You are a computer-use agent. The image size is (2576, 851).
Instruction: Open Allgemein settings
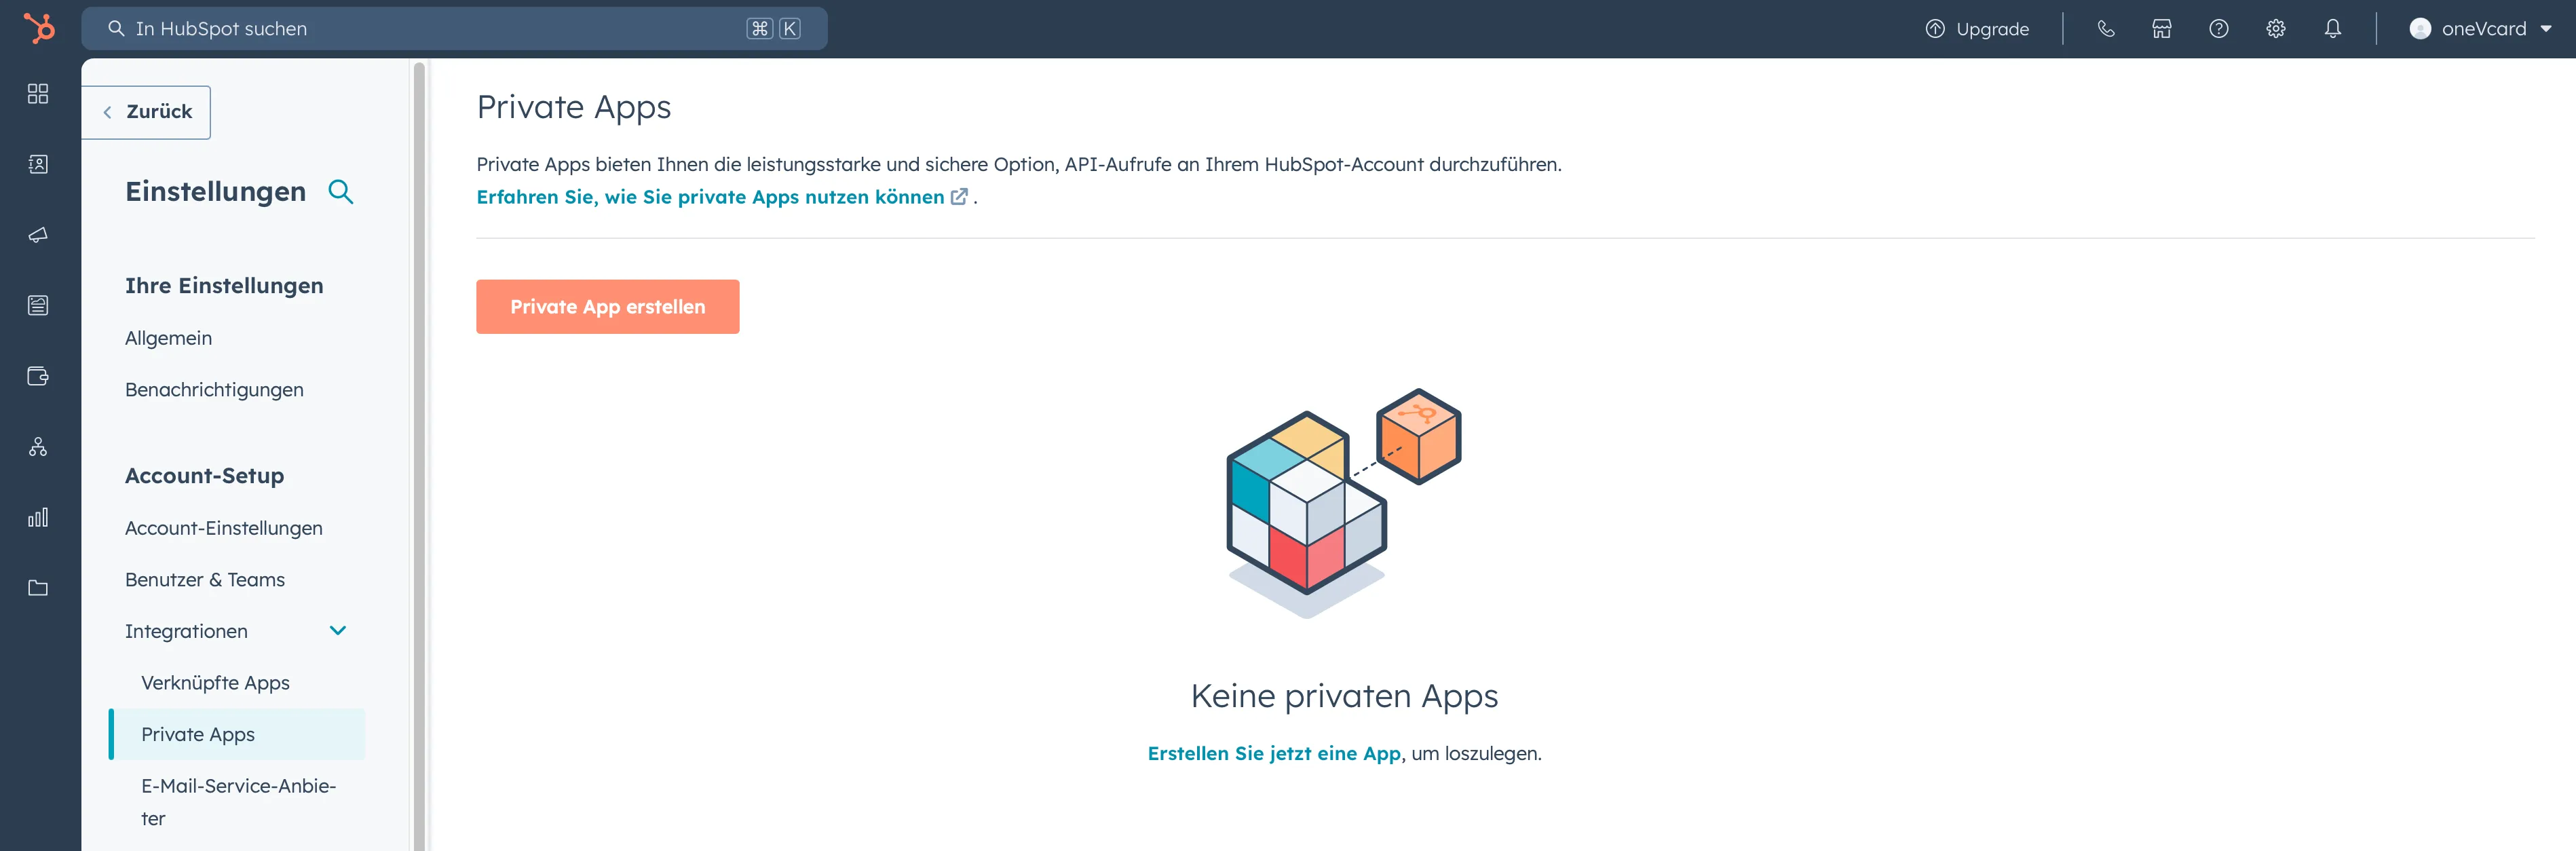pos(168,338)
